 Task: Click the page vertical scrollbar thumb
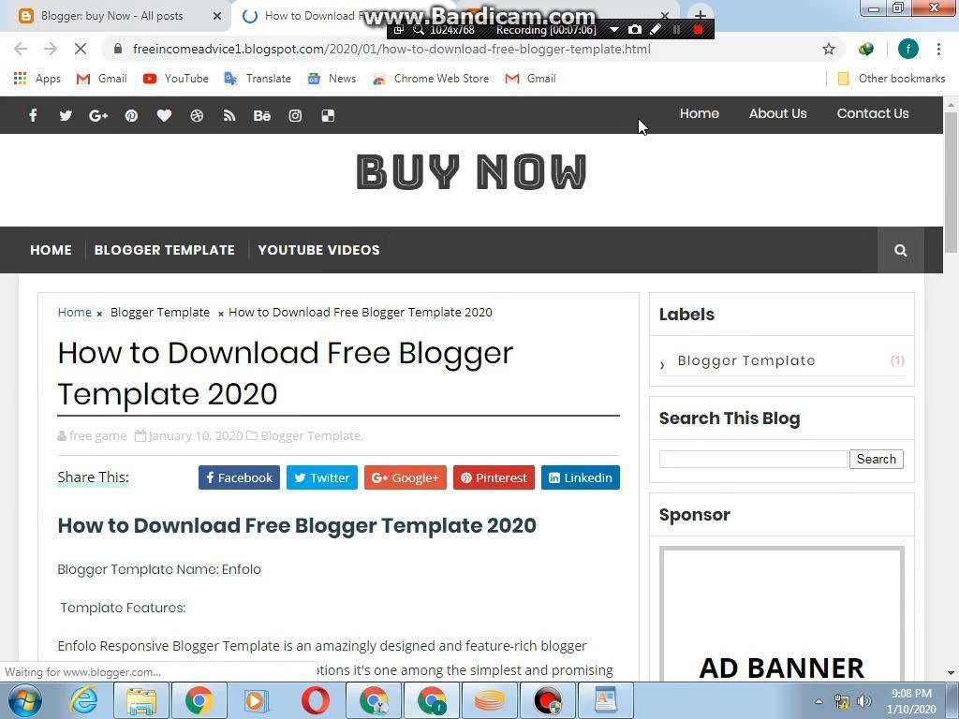(951, 182)
